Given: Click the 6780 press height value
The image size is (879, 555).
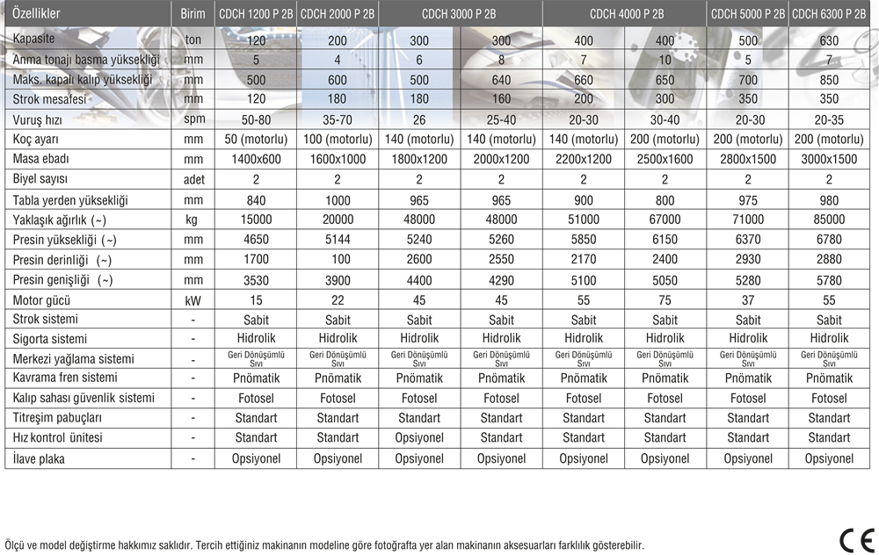Looking at the screenshot, I should coord(829,240).
